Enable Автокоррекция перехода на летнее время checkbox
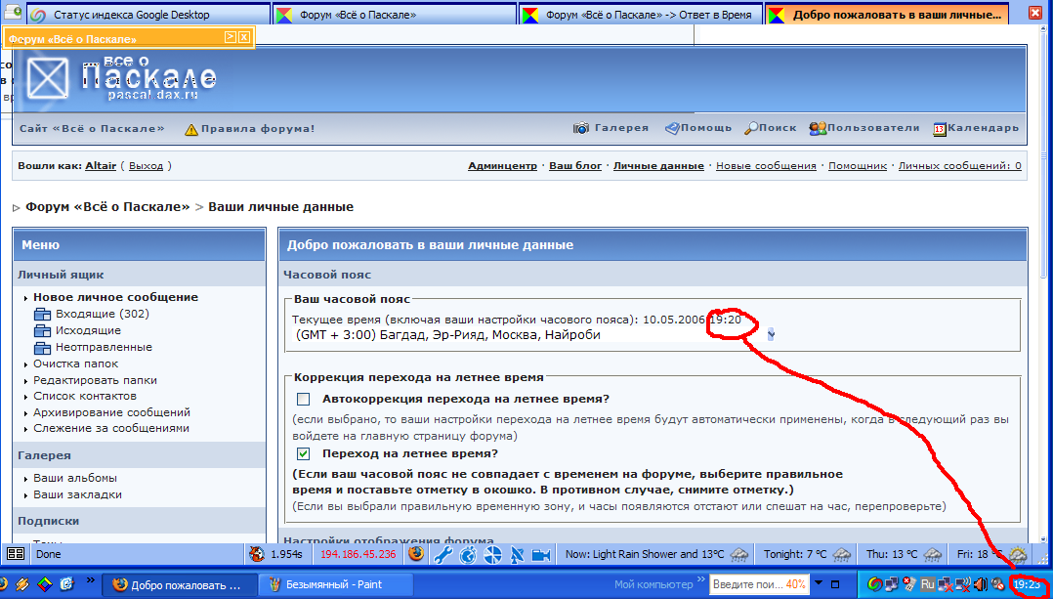Screen dimensions: 1053x599 pos(304,399)
